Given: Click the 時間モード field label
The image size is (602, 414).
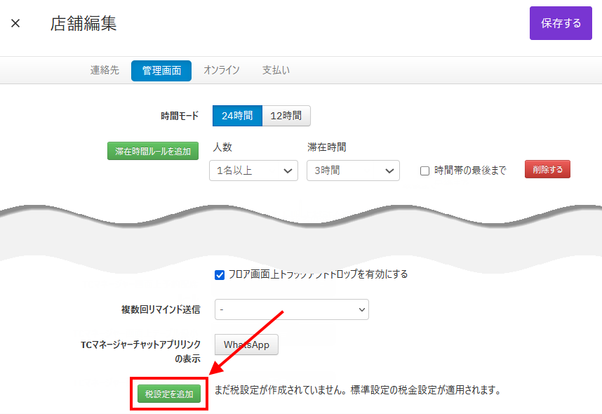Looking at the screenshot, I should [180, 116].
